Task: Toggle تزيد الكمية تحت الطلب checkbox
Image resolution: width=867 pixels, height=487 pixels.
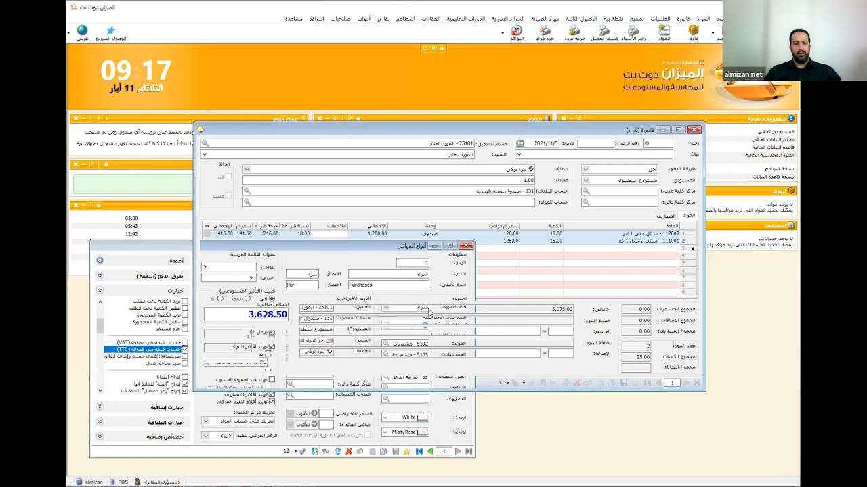Action: (x=184, y=301)
